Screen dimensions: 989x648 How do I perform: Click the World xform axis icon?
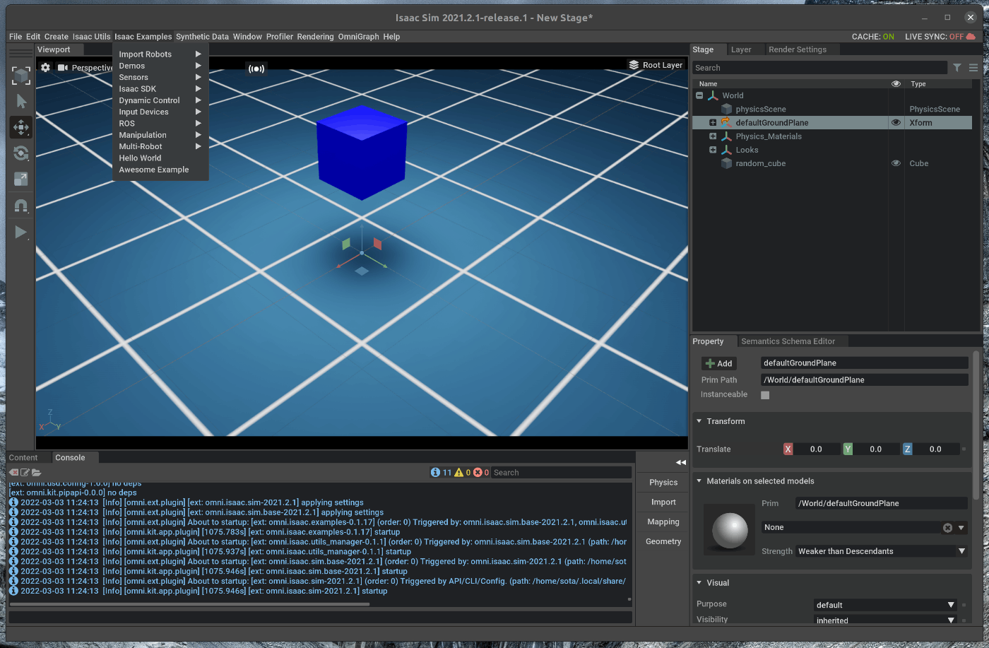click(713, 95)
